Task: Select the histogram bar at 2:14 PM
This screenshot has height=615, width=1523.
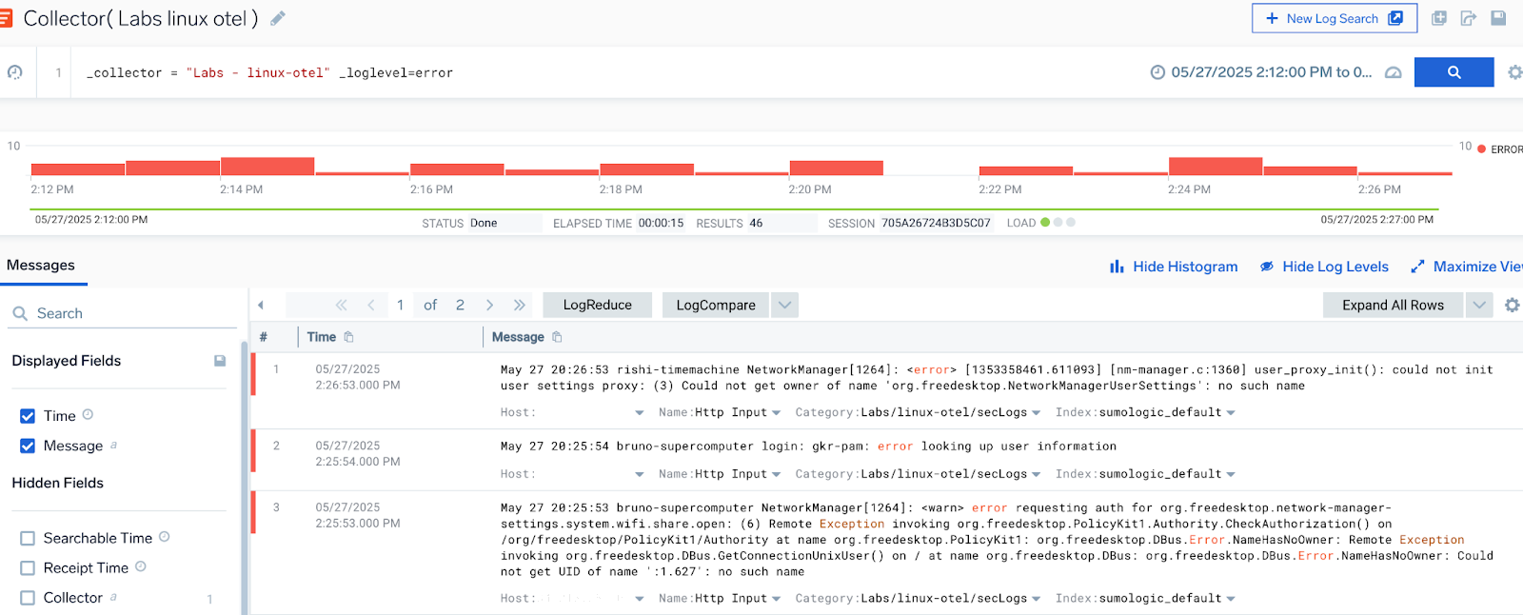Action: coord(267,166)
